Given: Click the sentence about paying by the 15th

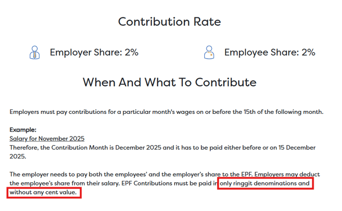Looking at the screenshot, I should click(166, 111).
